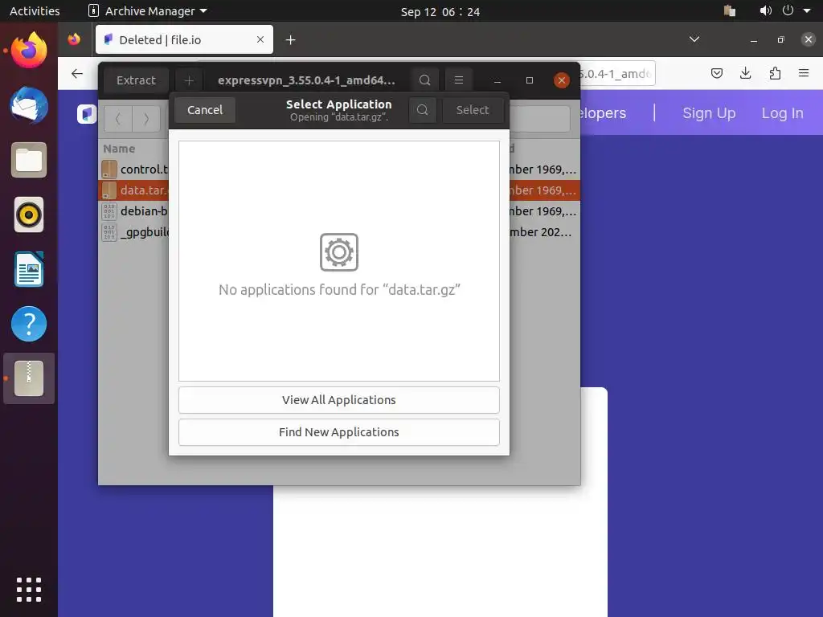Expand the system menu arrow
This screenshot has height=617, width=823.
tap(807, 11)
